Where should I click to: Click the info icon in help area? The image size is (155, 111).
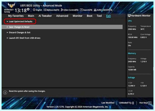[5, 92]
